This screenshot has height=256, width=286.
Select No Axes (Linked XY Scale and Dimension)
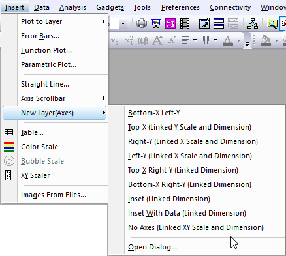tap(196, 227)
